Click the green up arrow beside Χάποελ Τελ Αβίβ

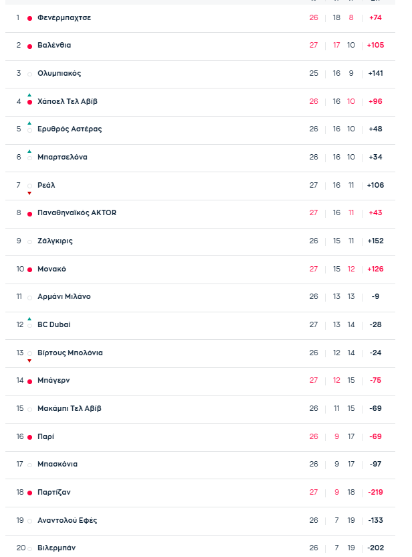[x=29, y=95]
